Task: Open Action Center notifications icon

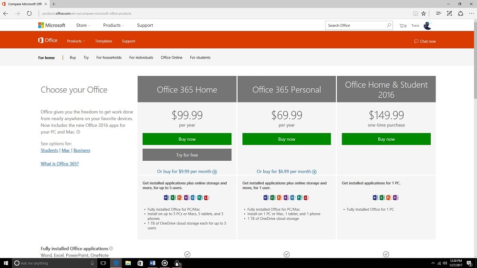Action: coord(469,263)
